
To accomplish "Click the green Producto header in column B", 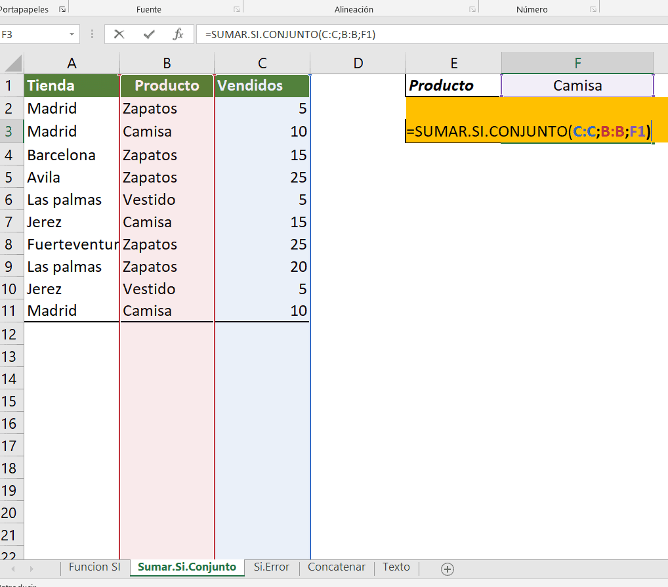I will pos(167,85).
